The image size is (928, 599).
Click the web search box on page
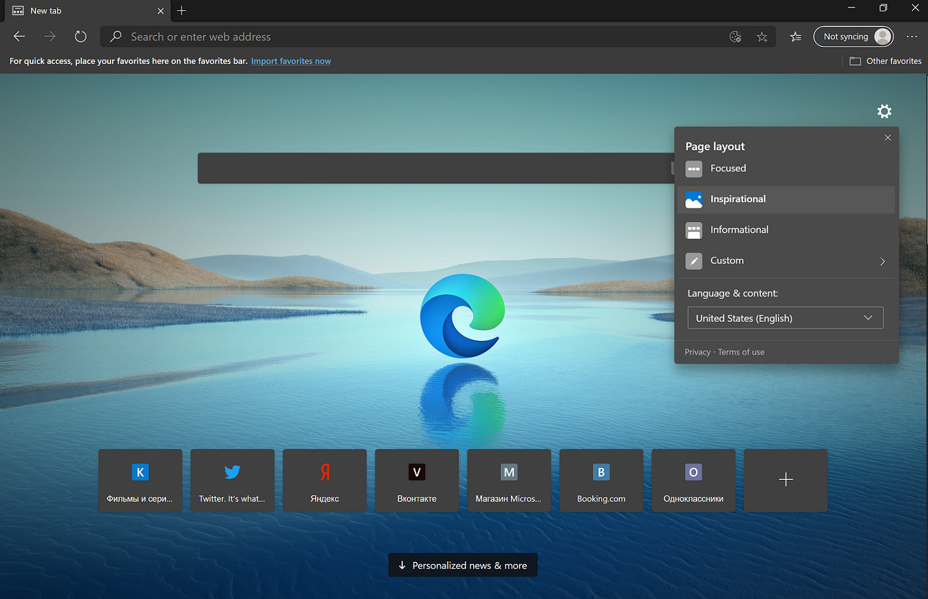coord(435,168)
